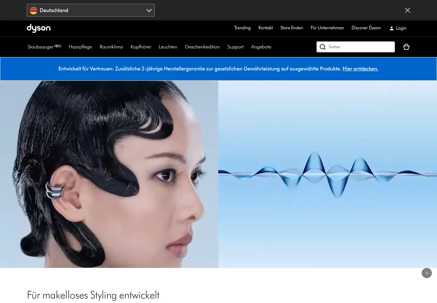Go to Für Unternehmen page
This screenshot has width=437, height=303.
tap(327, 28)
